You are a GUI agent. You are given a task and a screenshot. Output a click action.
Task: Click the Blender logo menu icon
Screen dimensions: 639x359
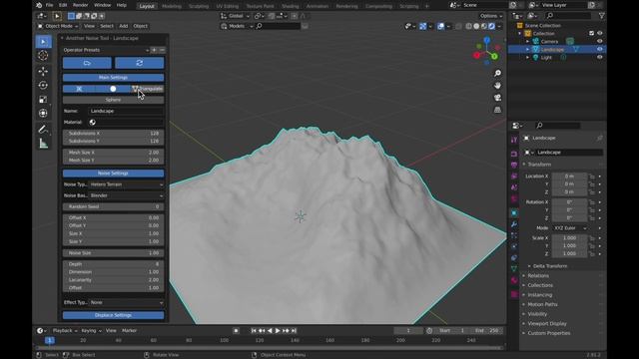point(39,5)
